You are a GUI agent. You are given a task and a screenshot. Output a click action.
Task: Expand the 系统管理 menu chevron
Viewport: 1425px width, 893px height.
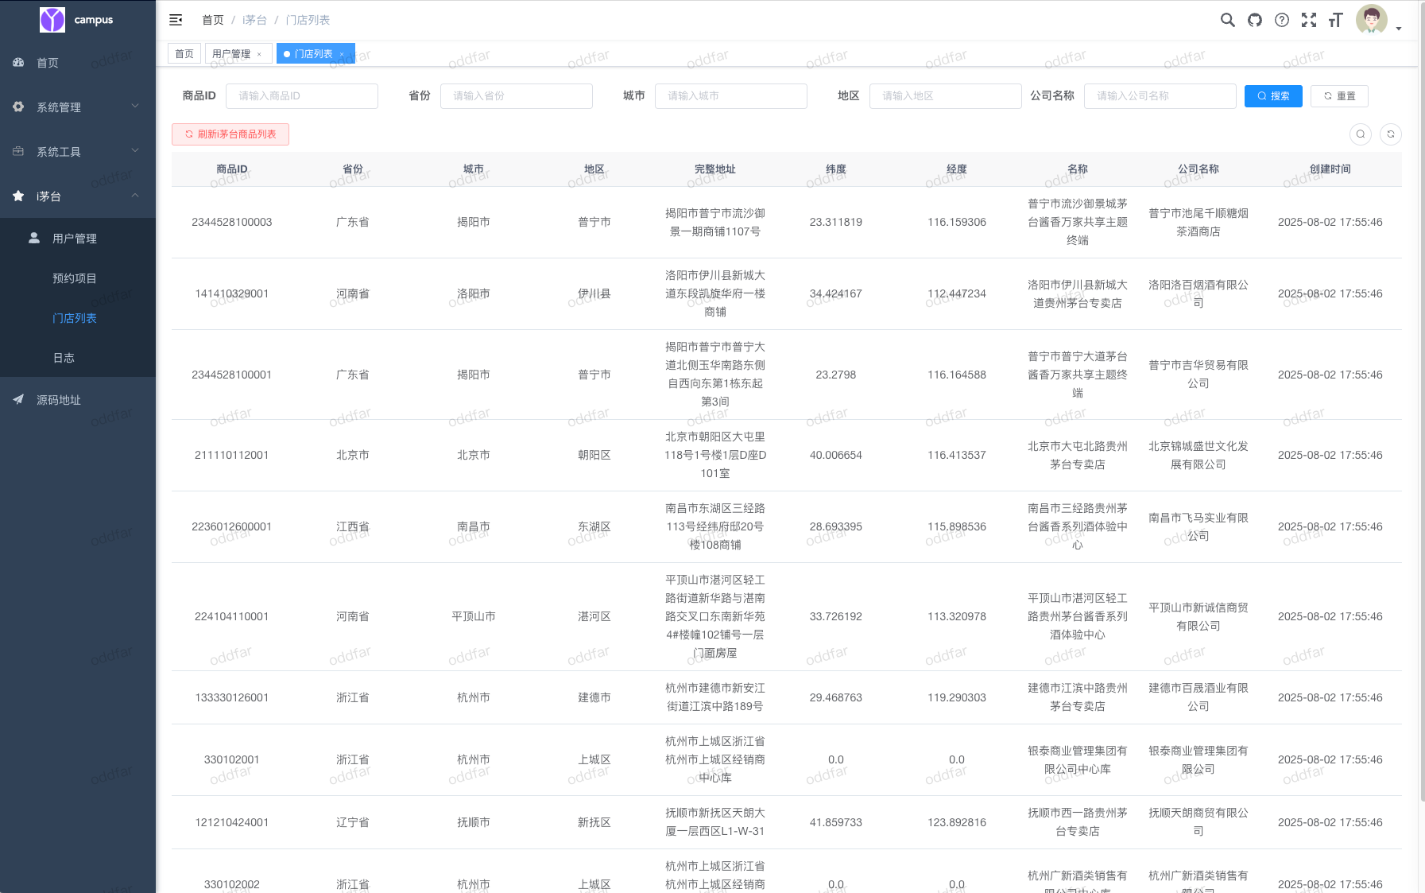pyautogui.click(x=135, y=106)
